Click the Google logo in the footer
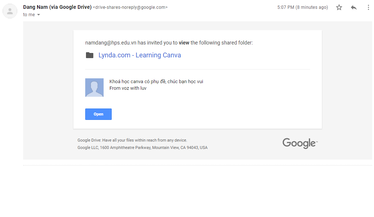Viewport: 374px width, 217px height. [300, 143]
